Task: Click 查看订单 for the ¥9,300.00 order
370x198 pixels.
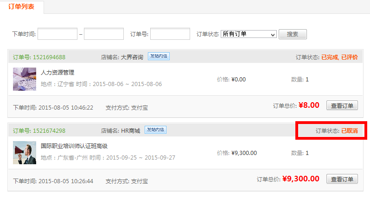Action: 342,179
